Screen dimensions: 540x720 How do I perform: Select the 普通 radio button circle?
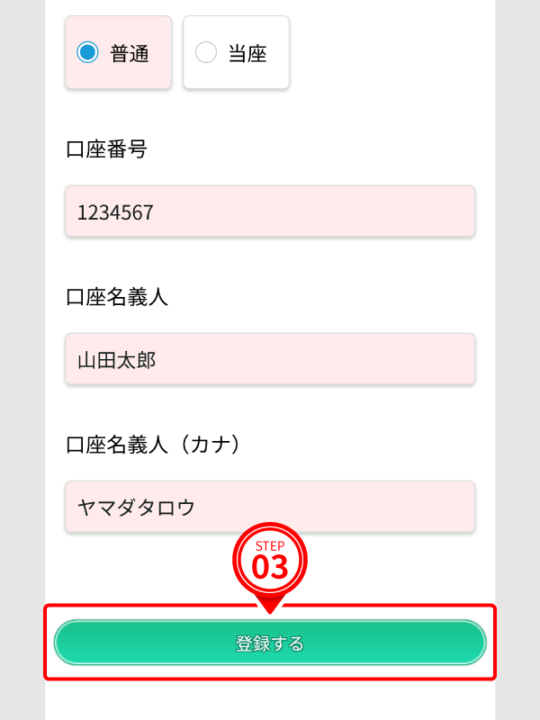[87, 53]
